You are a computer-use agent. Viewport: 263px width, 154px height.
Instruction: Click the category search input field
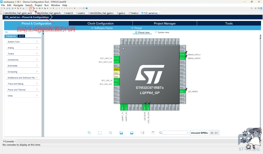point(17,32)
